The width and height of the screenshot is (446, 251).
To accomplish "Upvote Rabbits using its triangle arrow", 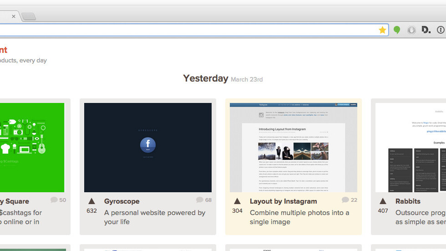I will point(383,201).
